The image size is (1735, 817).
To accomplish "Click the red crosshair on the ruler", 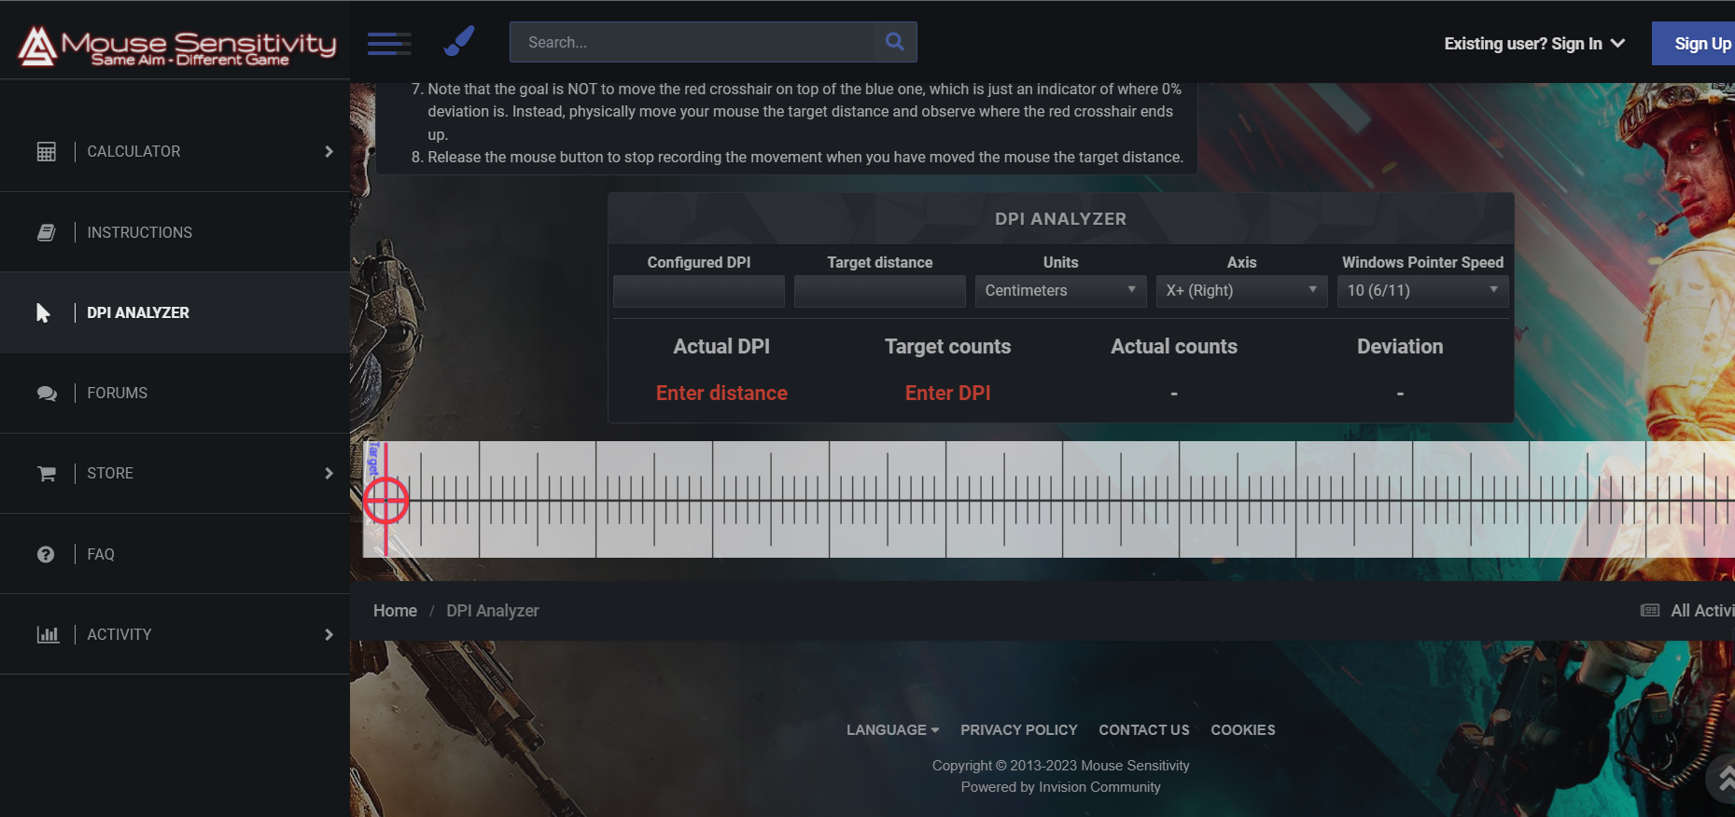I will pos(385,501).
